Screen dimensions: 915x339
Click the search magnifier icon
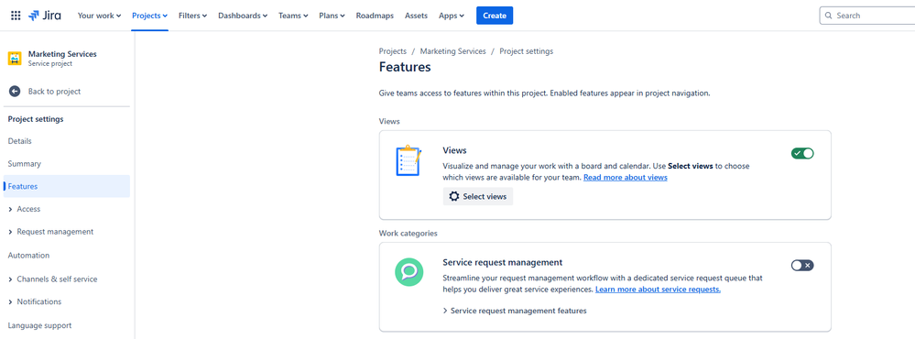click(829, 16)
